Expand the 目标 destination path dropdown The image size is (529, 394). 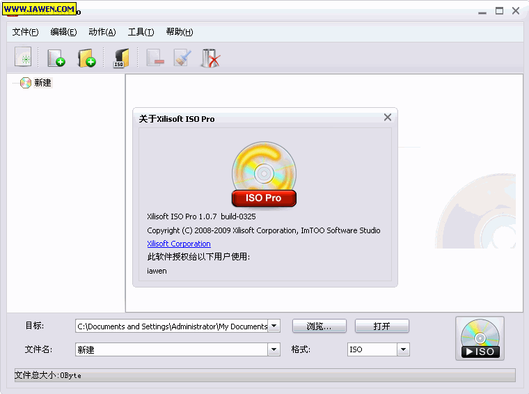[x=274, y=326]
